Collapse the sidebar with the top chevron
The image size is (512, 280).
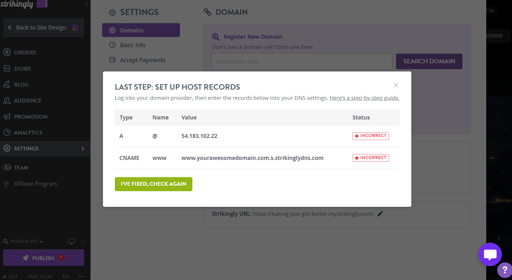86,4
